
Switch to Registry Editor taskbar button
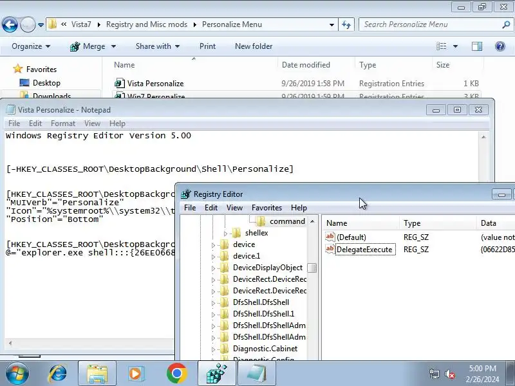(x=217, y=374)
